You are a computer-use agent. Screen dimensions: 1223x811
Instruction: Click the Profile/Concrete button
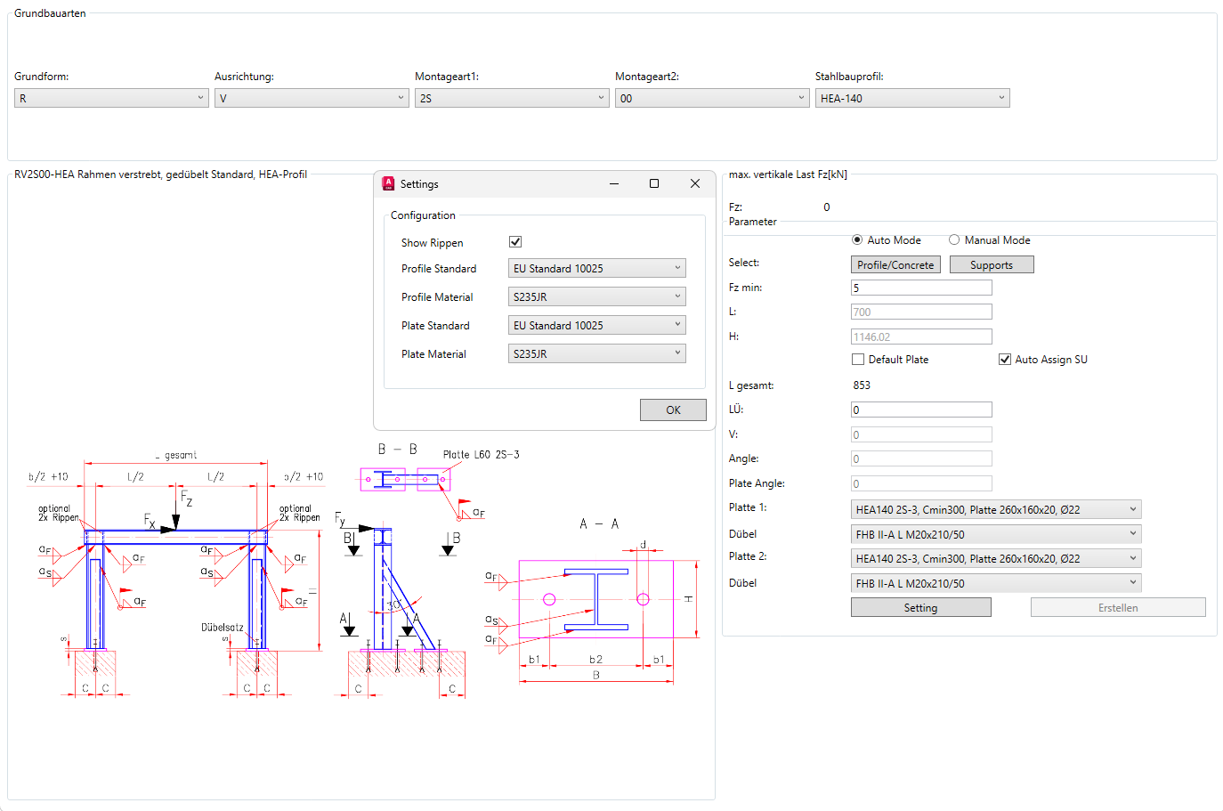pos(895,264)
